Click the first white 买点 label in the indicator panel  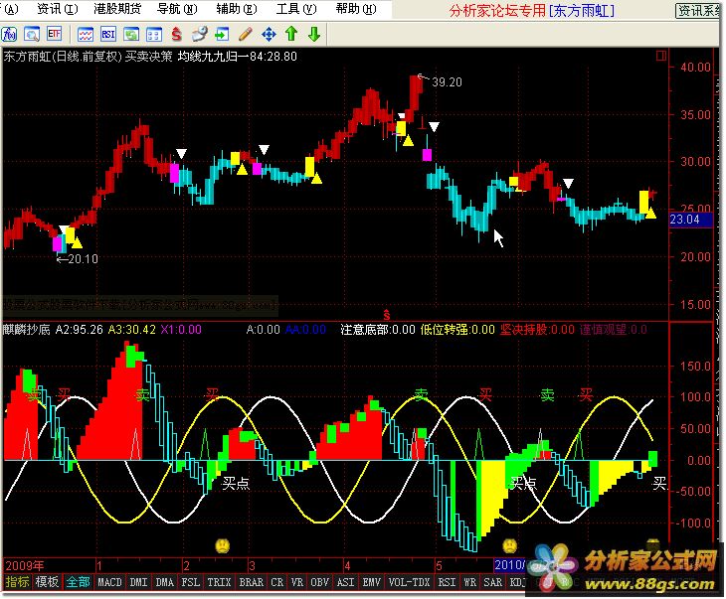tap(236, 483)
